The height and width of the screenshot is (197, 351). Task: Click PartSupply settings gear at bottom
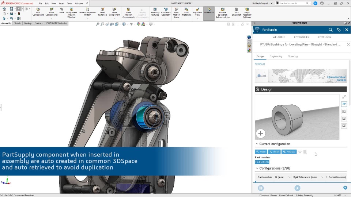pos(345,188)
